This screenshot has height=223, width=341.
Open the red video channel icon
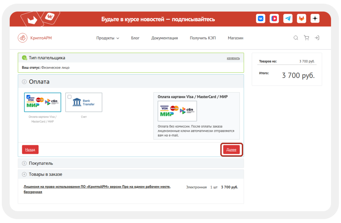(274, 19)
